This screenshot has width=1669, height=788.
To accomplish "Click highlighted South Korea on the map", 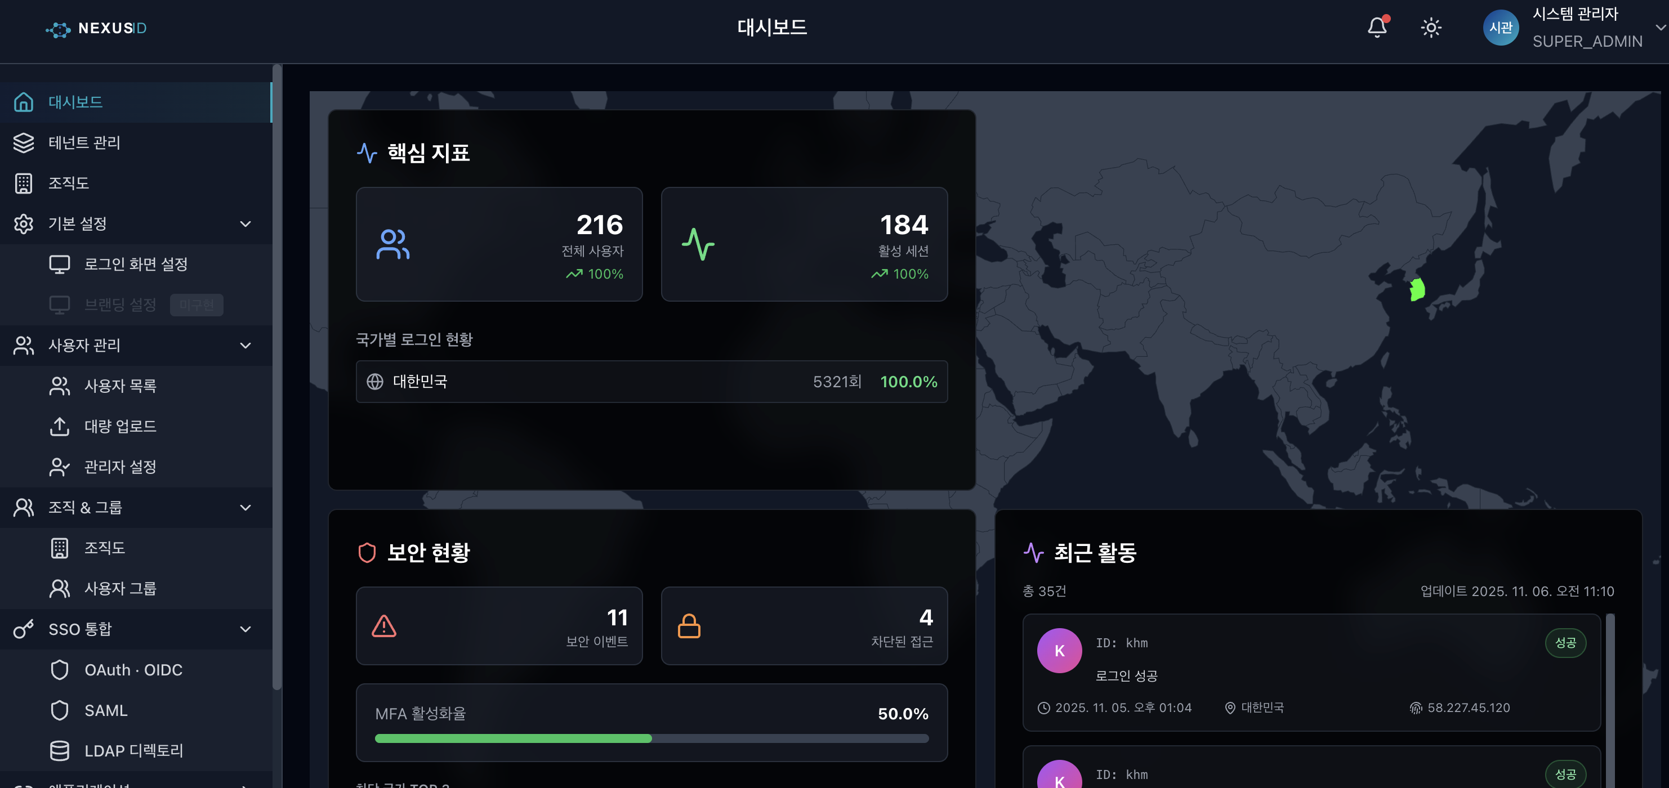I will pos(1417,289).
